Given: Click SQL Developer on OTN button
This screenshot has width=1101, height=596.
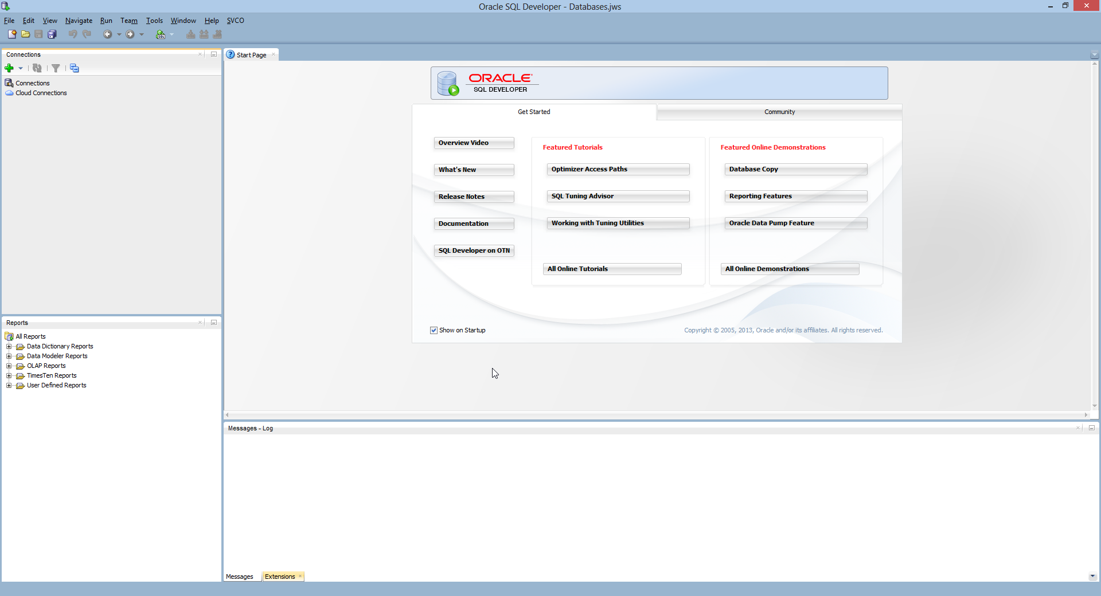Looking at the screenshot, I should pyautogui.click(x=474, y=250).
